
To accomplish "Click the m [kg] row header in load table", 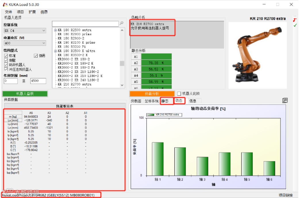I will tap(13, 117).
